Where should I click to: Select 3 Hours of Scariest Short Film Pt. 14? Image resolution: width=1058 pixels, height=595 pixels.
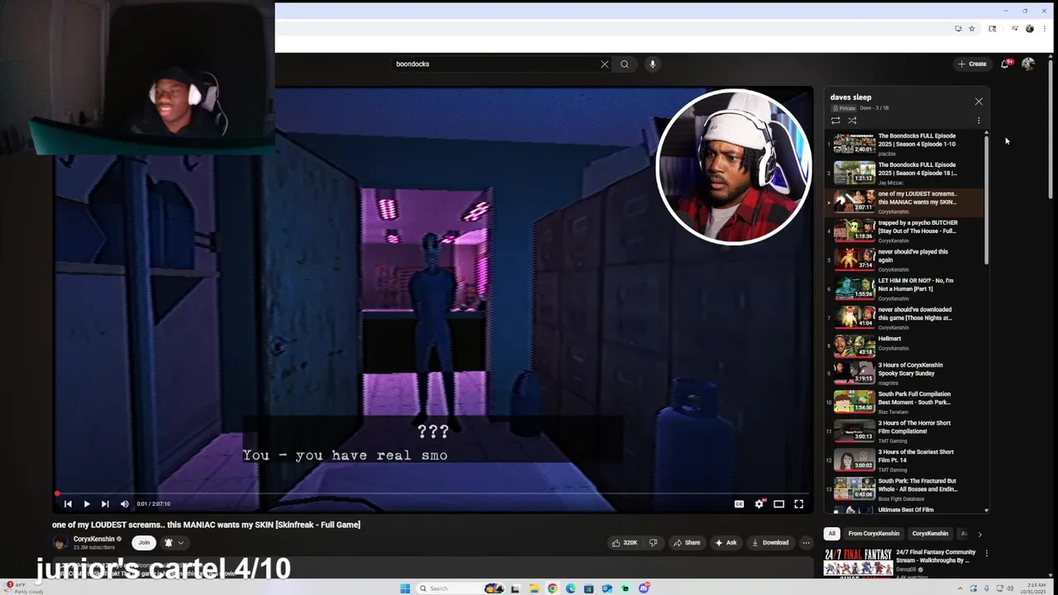pos(903,459)
